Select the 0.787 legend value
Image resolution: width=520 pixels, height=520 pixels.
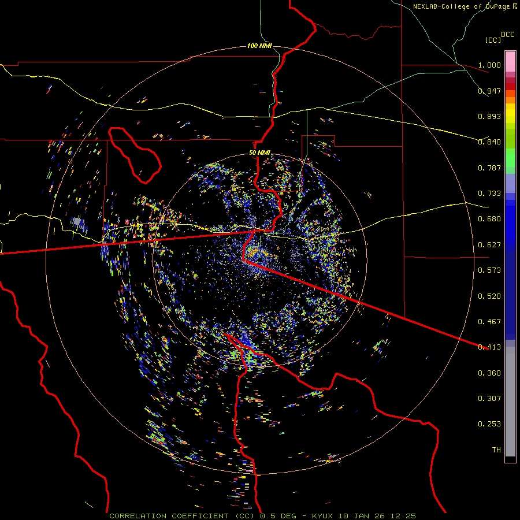tap(489, 168)
